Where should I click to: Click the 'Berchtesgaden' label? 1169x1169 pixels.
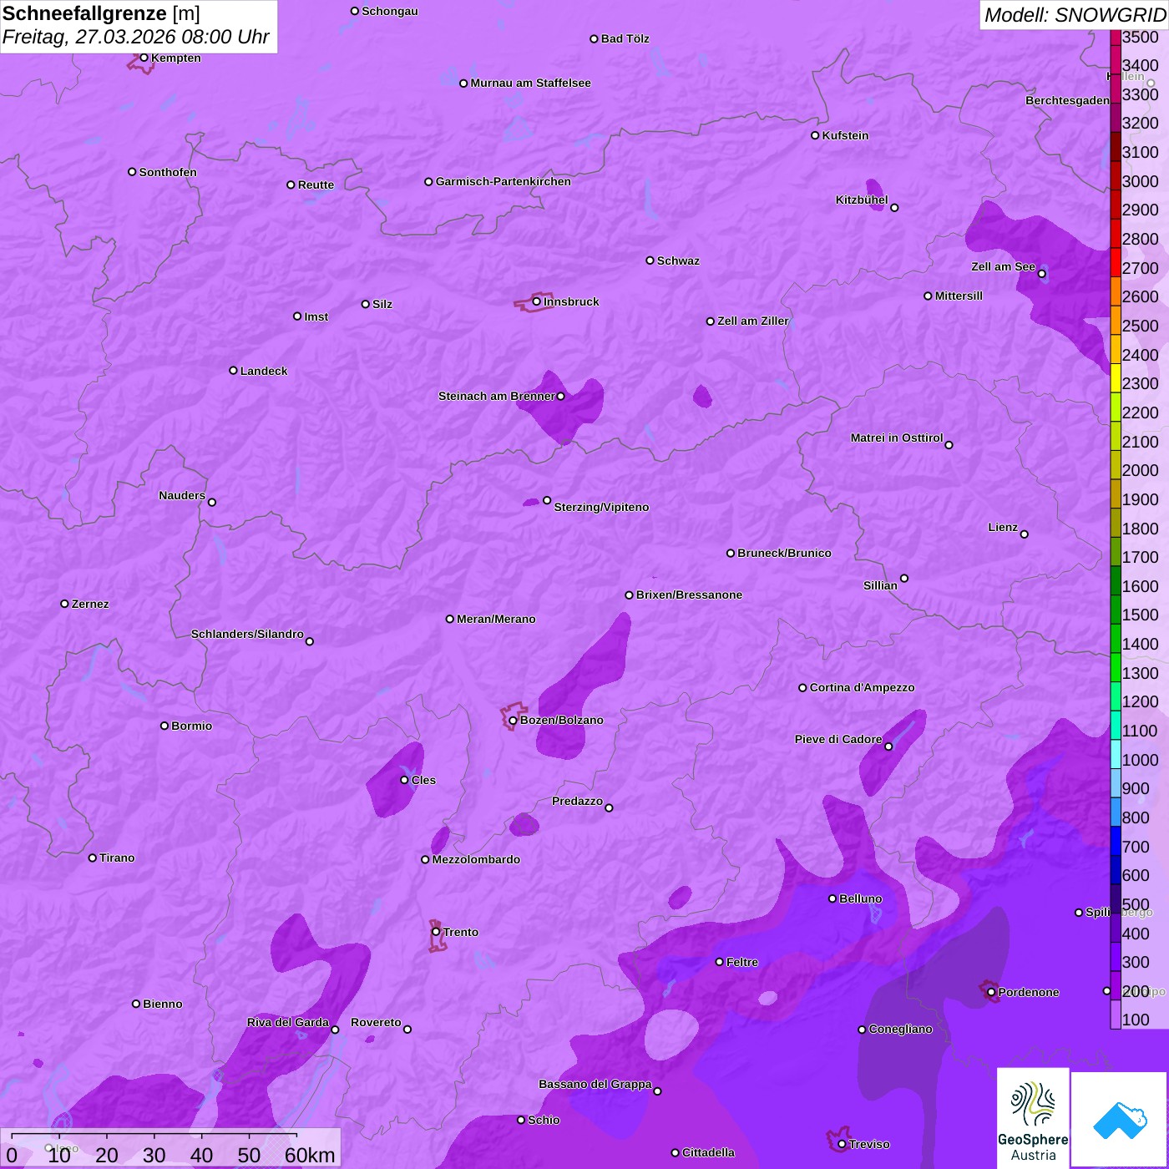1068,100
